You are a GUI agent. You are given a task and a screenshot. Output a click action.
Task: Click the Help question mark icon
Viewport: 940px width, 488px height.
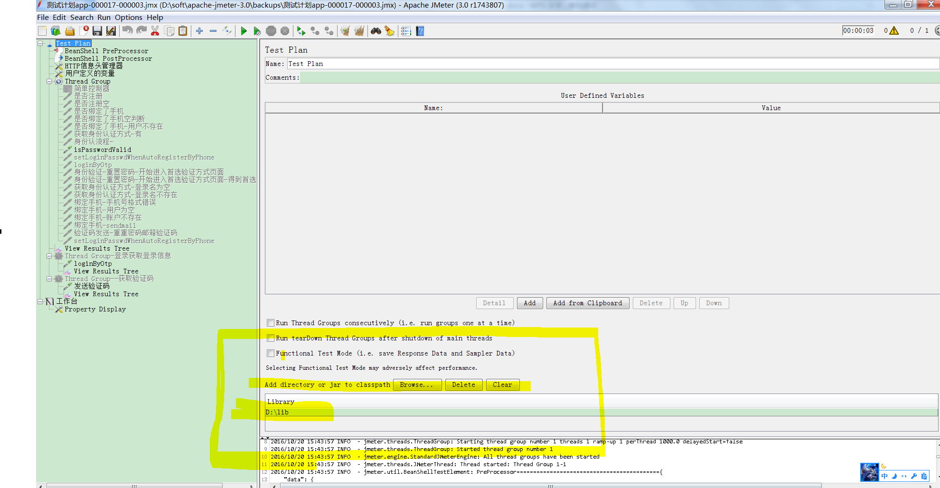pos(420,31)
